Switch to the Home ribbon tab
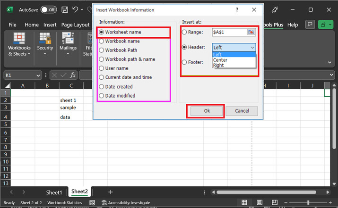 32,25
